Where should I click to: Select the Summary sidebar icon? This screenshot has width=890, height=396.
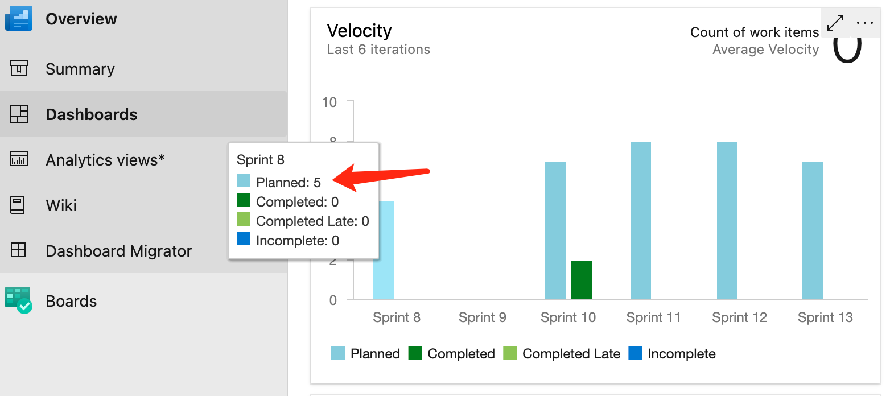[x=19, y=68]
